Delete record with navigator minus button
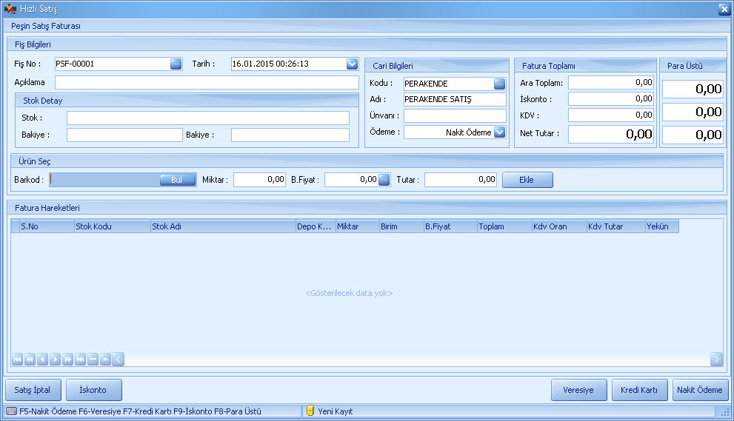 (x=93, y=359)
